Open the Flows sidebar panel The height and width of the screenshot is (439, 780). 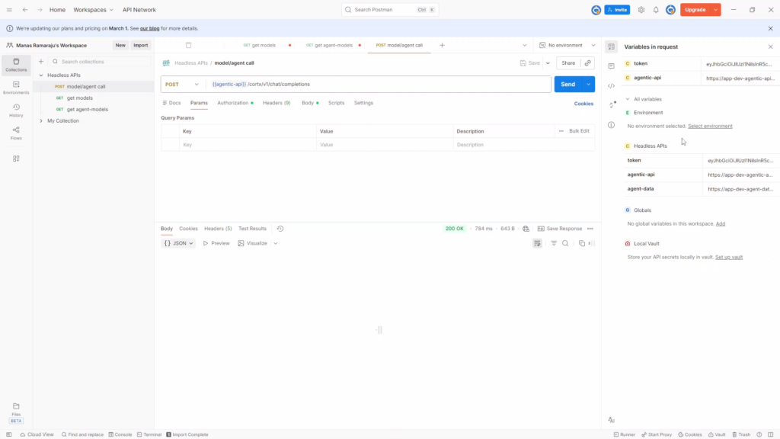tap(16, 133)
